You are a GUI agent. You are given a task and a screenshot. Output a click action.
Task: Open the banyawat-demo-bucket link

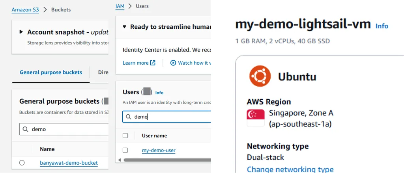pos(69,163)
